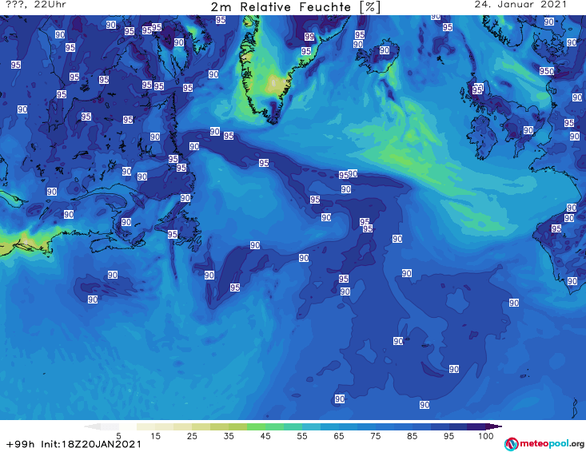
Task: Click the "???, 22Uhr" time label
Action: (x=36, y=5)
